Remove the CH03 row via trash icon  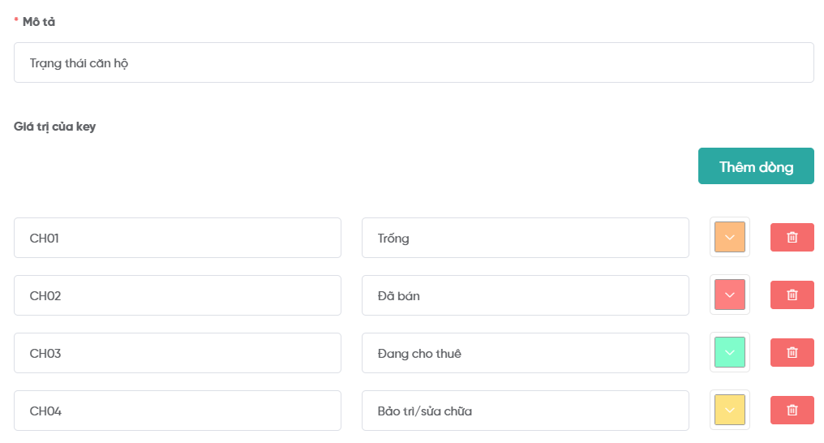tap(792, 353)
